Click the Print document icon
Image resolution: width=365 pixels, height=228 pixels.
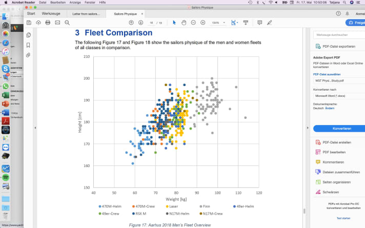coord(48,23)
